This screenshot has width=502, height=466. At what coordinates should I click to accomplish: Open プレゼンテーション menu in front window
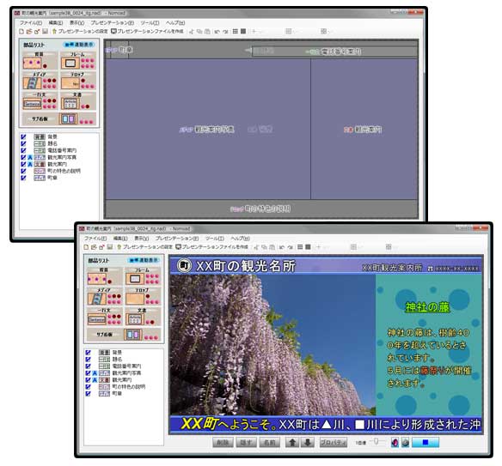[177, 239]
